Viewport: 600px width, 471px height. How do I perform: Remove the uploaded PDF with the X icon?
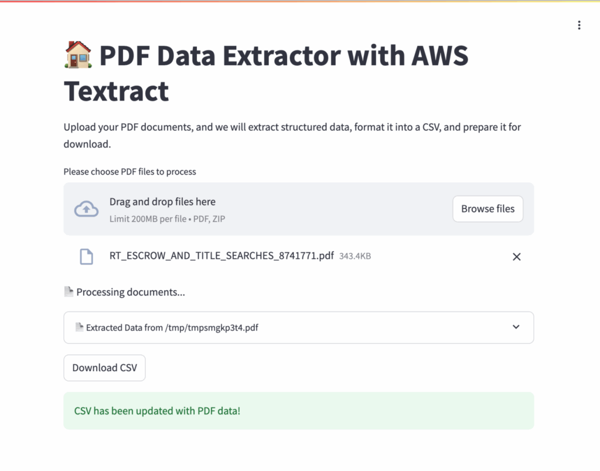(516, 257)
